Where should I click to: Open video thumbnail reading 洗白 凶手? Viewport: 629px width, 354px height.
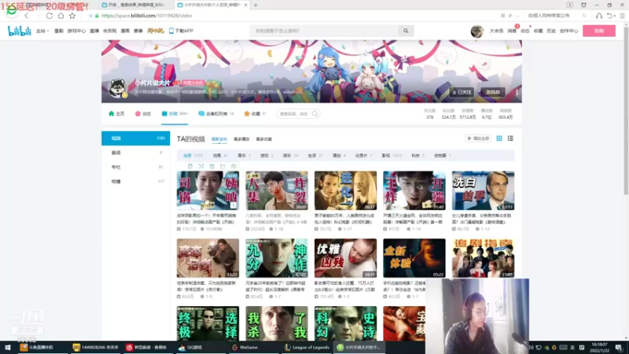[483, 190]
